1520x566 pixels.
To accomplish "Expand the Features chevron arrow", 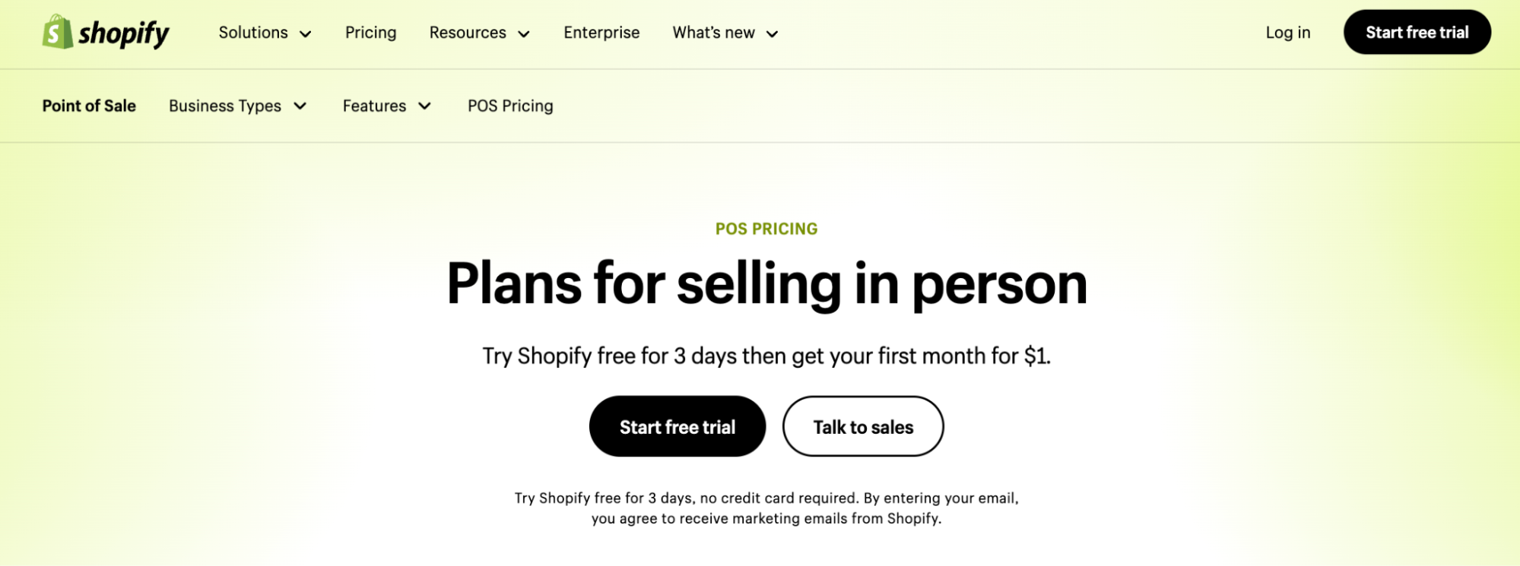I will [425, 106].
